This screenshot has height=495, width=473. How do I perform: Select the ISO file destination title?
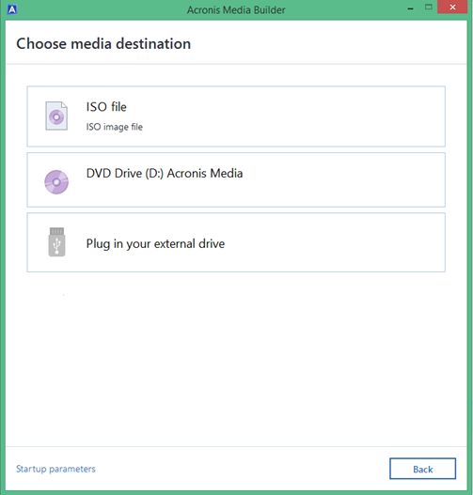(x=106, y=107)
